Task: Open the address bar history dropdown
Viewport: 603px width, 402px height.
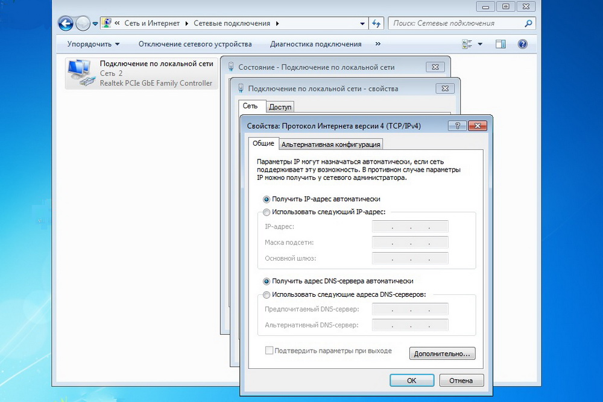Action: (362, 23)
